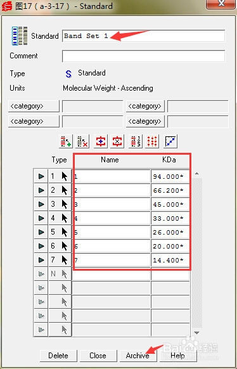Click the second row left <category> button
This screenshot has width=237, height=369.
coord(34,121)
